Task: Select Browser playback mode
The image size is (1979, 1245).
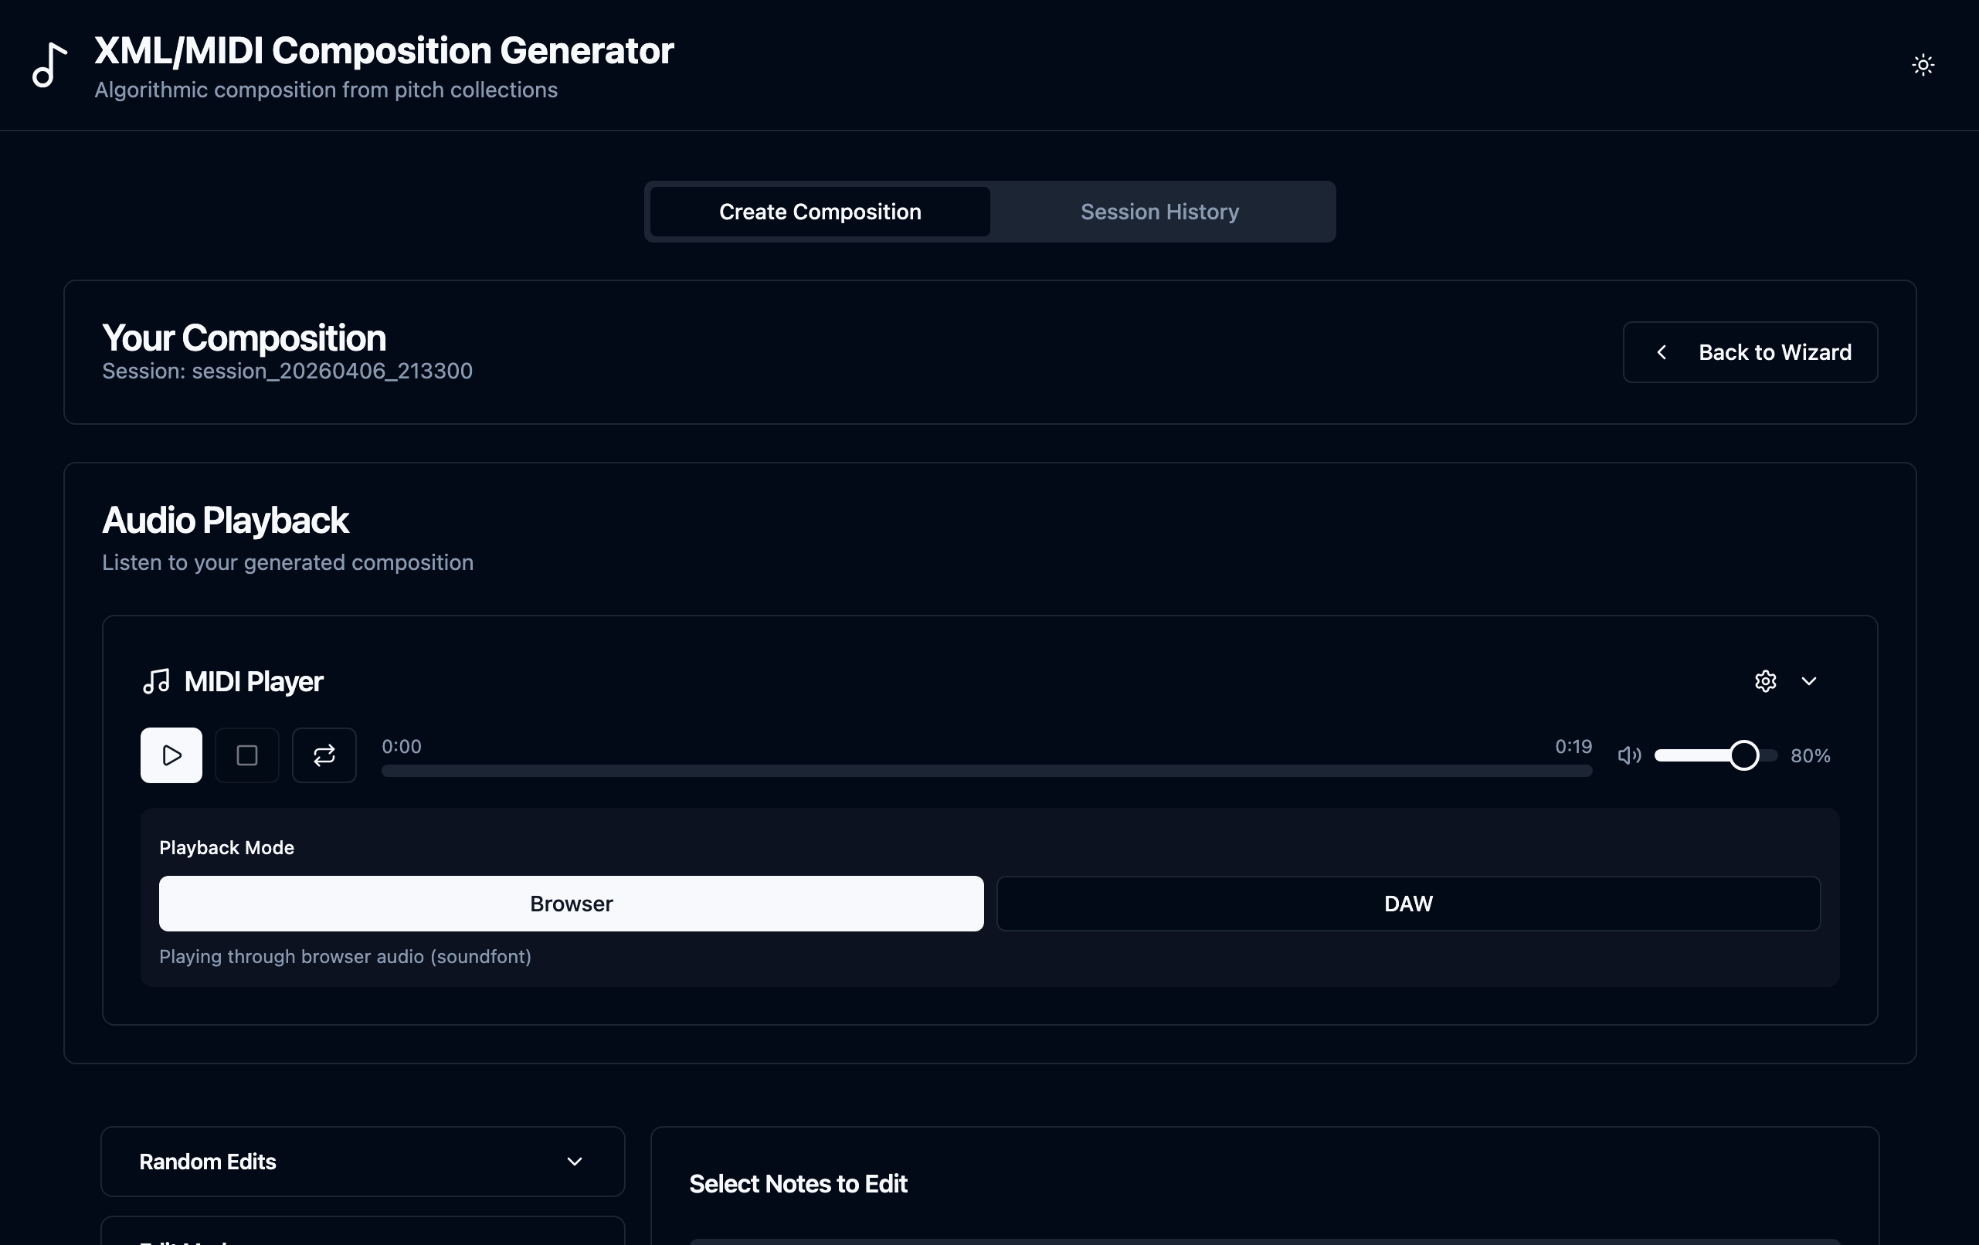Action: [x=571, y=903]
